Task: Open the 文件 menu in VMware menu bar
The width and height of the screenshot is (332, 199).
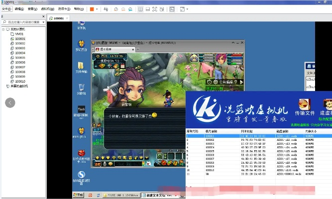Action: [x=6, y=9]
